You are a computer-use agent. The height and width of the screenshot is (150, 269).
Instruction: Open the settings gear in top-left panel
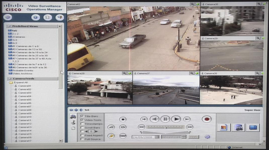click(x=8, y=17)
